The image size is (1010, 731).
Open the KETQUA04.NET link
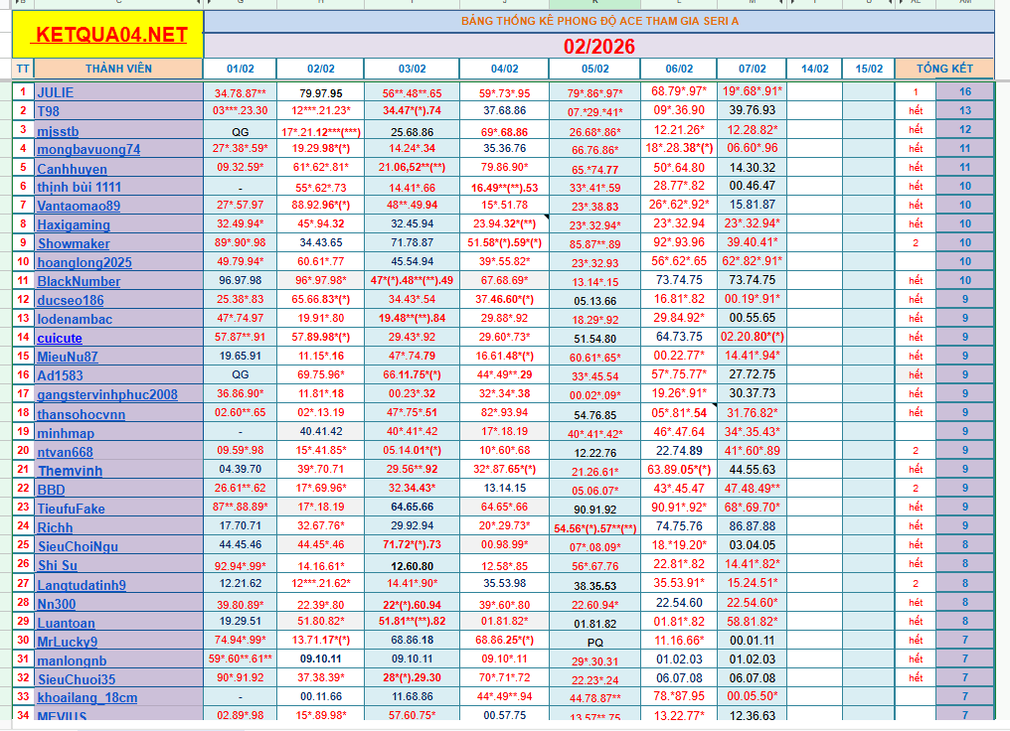point(111,35)
